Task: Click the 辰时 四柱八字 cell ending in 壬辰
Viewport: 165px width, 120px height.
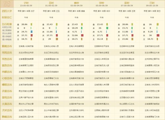Action: [127, 11]
